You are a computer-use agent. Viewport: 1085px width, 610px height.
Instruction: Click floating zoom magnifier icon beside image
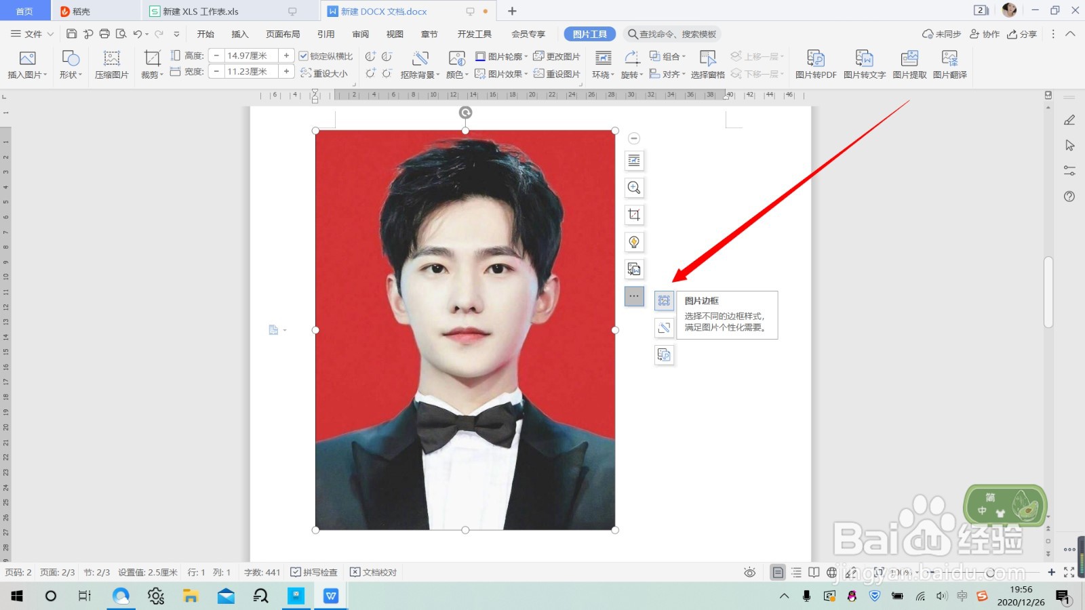pyautogui.click(x=634, y=188)
